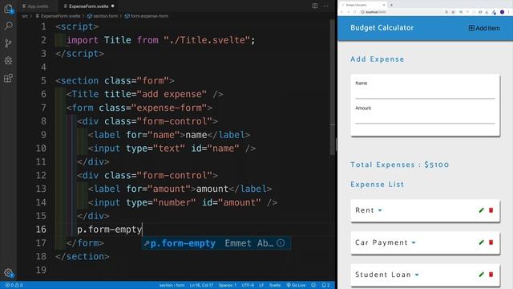Go back in the browser
The image size is (513, 289).
coord(342,12)
